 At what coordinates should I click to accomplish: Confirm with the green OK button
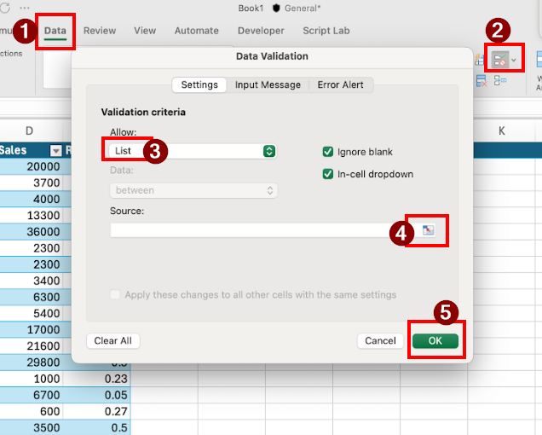[x=435, y=341]
